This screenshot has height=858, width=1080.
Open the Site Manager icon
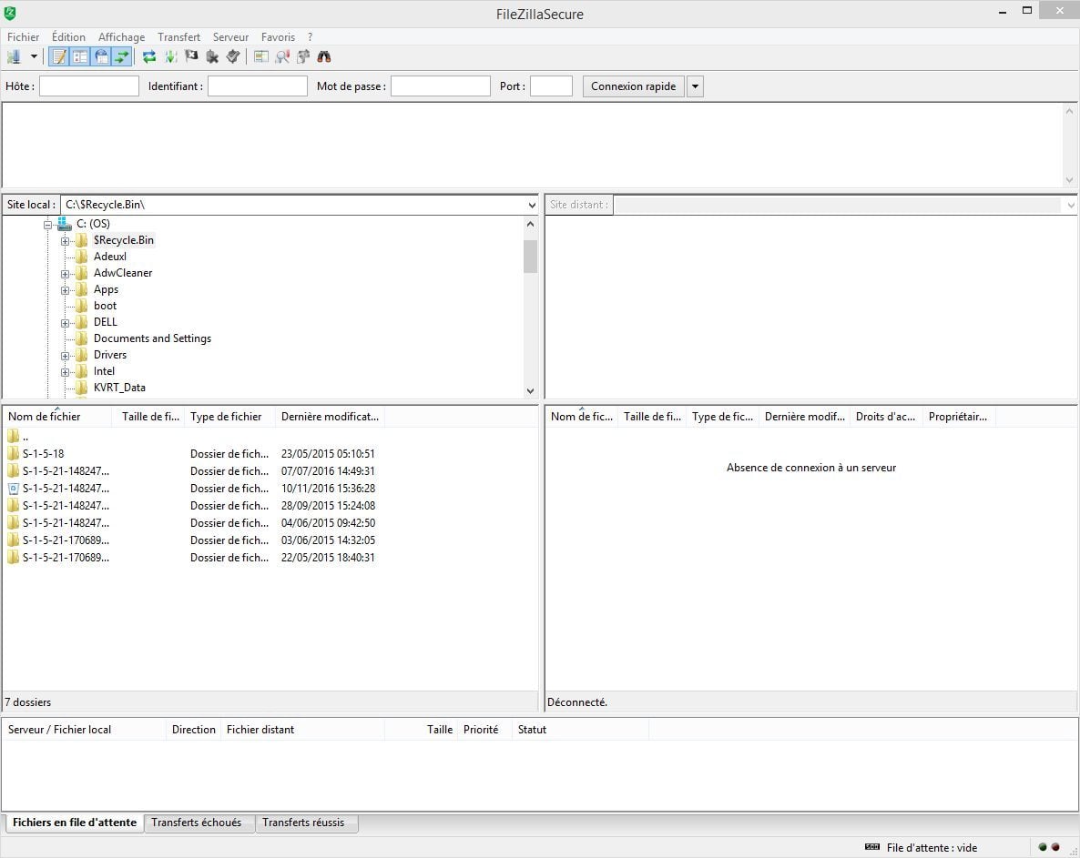[14, 56]
